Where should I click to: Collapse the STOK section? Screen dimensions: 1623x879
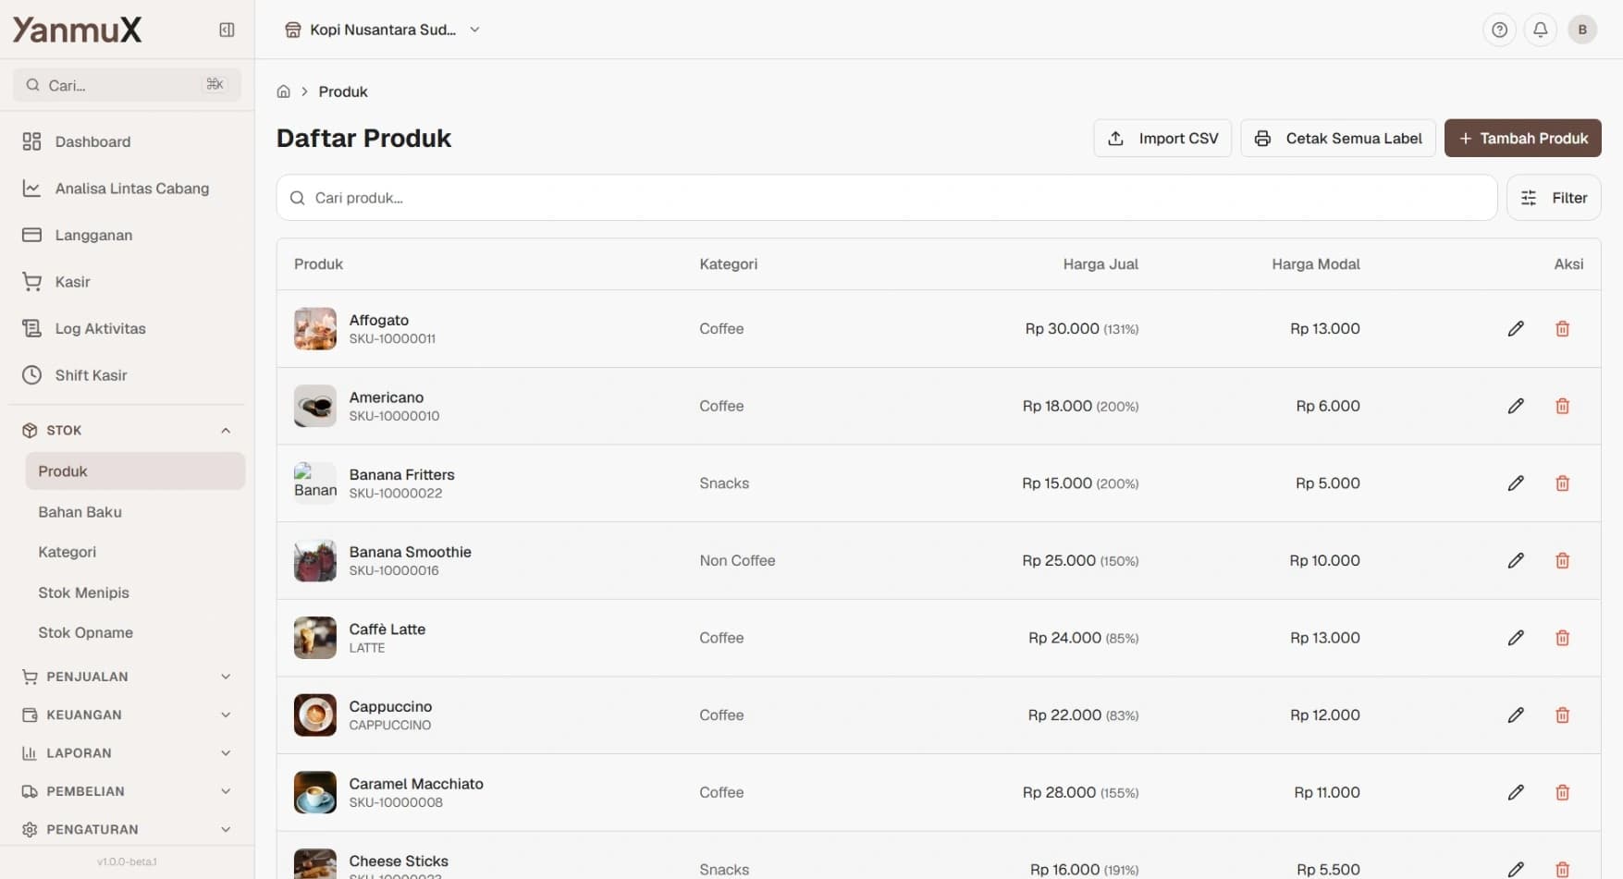[225, 431]
